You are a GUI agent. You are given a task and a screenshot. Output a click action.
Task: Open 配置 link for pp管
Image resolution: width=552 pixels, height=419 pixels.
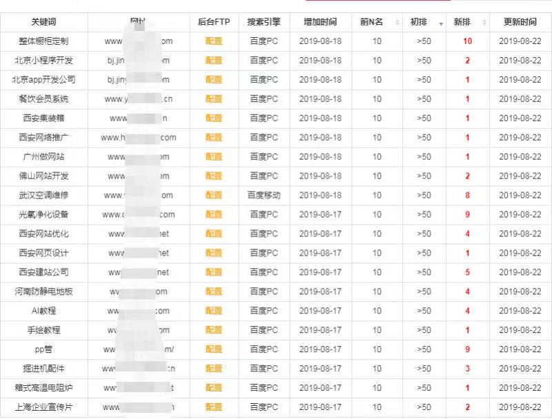214,349
